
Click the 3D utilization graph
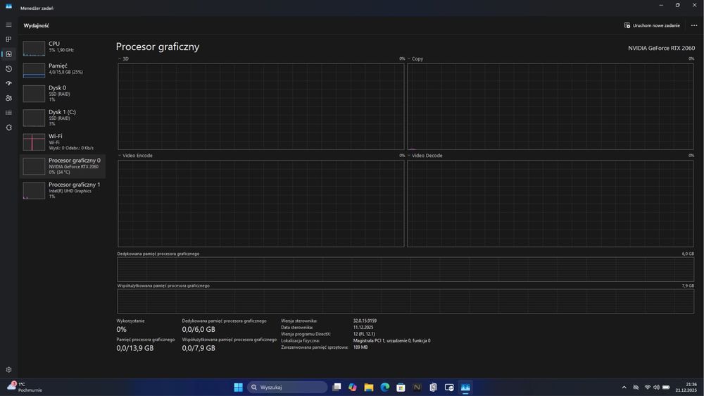pos(261,106)
